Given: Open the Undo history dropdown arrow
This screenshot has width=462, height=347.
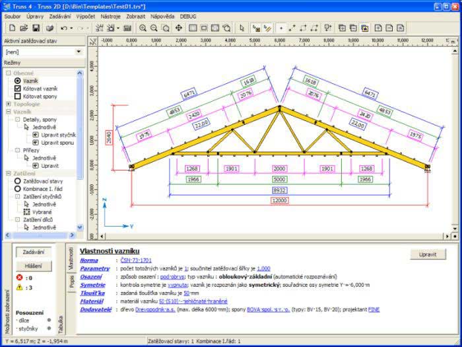Looking at the screenshot, I should pyautogui.click(x=71, y=28).
